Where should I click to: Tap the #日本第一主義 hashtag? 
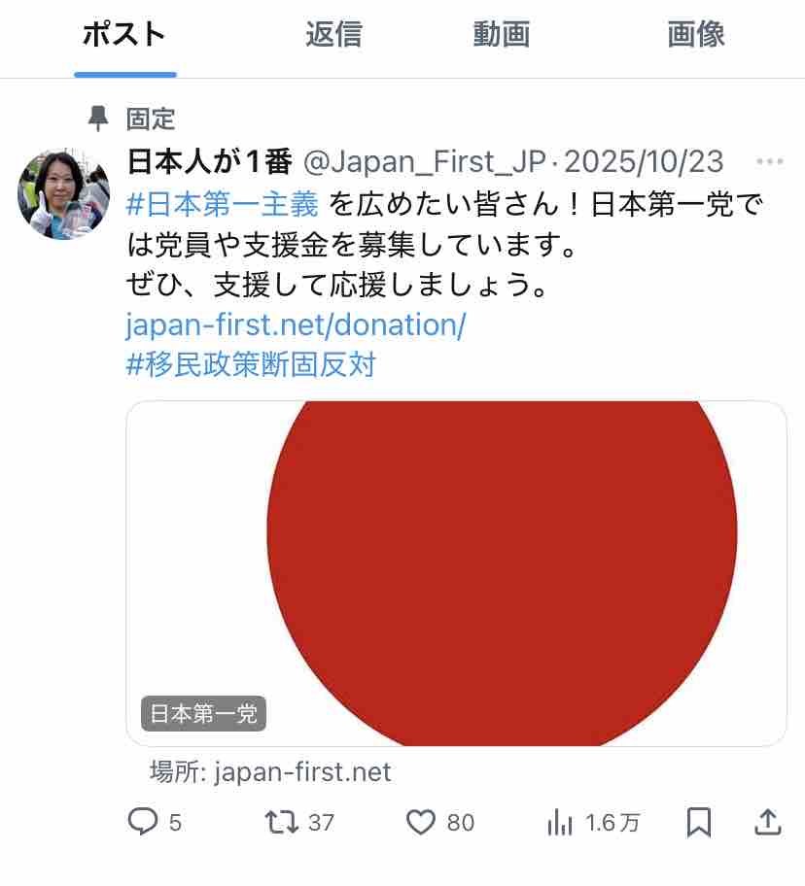[x=223, y=205]
